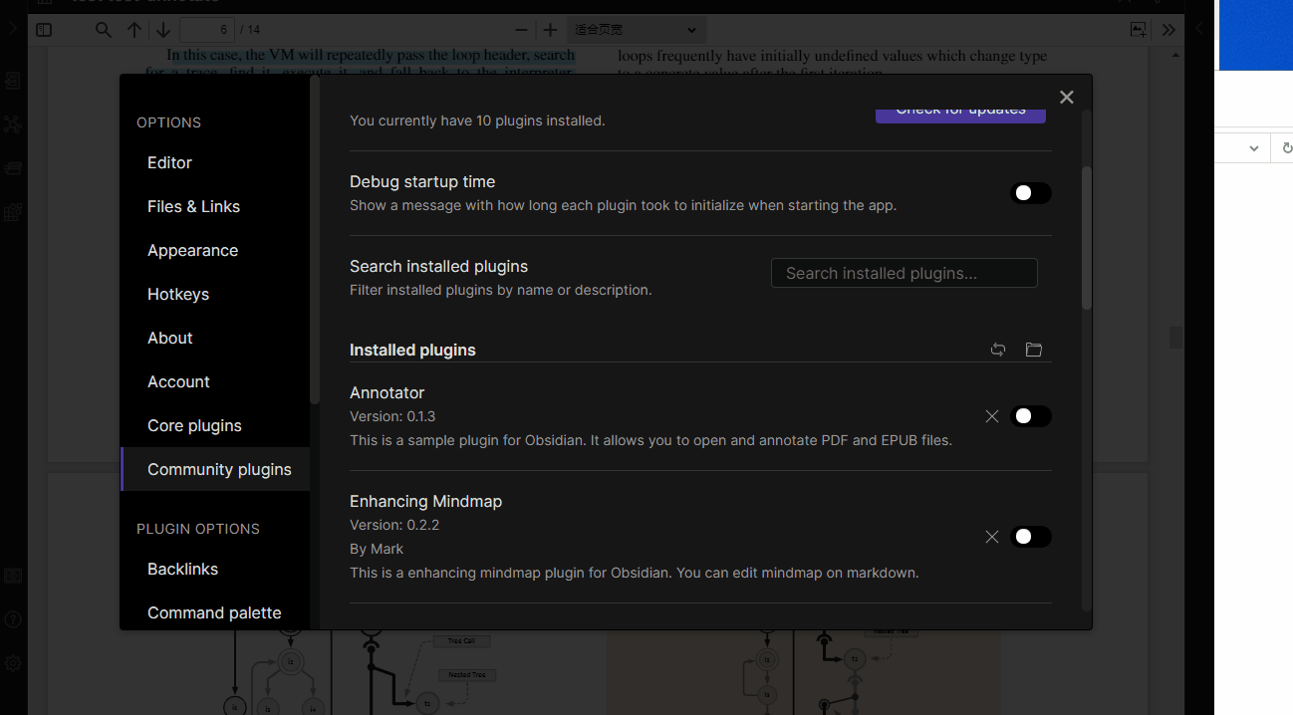Open the plugins folder icon
Image resolution: width=1293 pixels, height=715 pixels.
click(x=1034, y=350)
